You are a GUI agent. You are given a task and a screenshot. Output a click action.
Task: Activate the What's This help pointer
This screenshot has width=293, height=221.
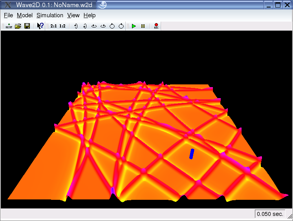click(40, 26)
